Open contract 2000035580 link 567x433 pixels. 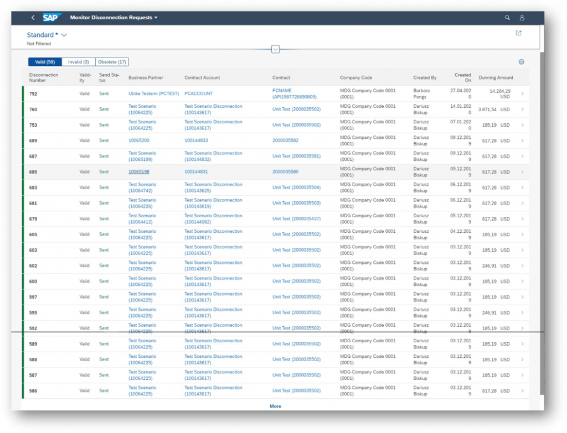[285, 172]
